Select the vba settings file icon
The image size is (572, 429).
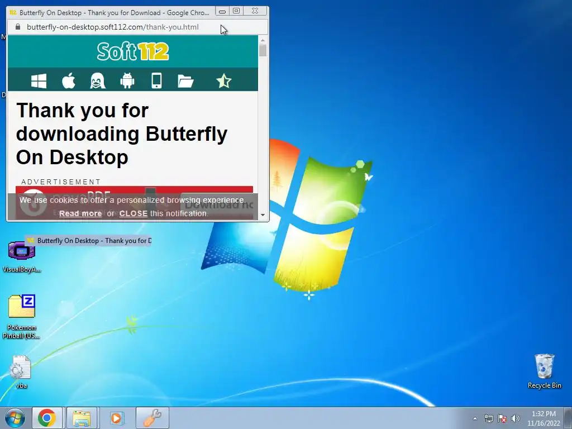click(21, 371)
